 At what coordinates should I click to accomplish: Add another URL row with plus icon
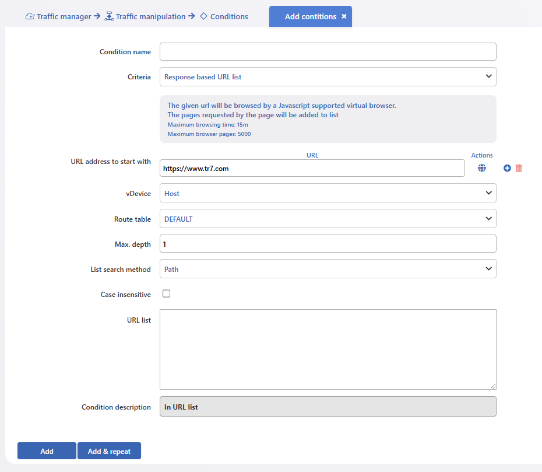coord(507,168)
